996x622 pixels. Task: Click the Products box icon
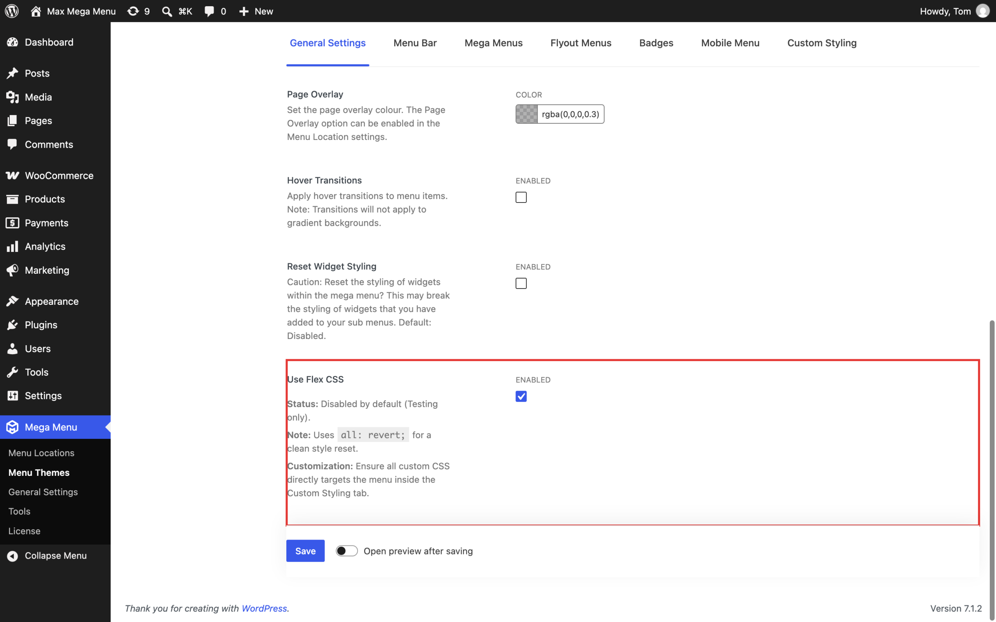click(x=12, y=199)
